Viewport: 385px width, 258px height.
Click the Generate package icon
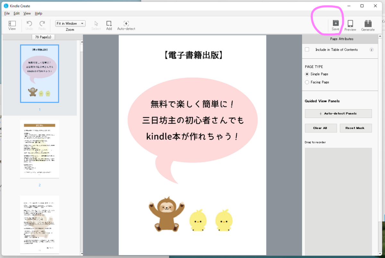click(368, 23)
